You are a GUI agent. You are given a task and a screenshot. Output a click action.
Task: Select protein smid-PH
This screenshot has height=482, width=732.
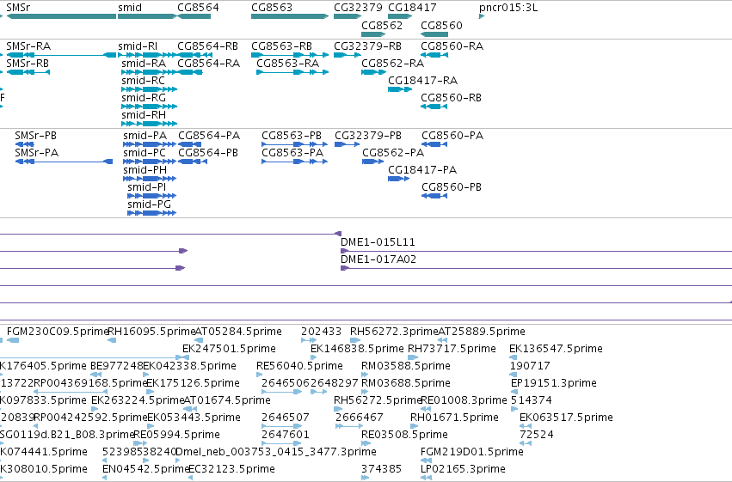tap(145, 170)
